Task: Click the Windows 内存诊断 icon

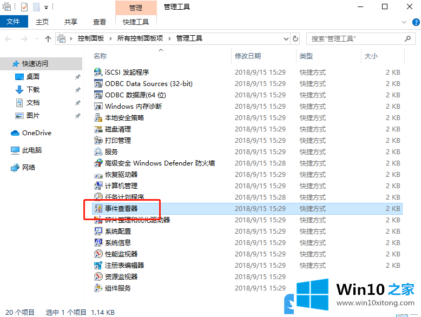Action: (x=98, y=106)
